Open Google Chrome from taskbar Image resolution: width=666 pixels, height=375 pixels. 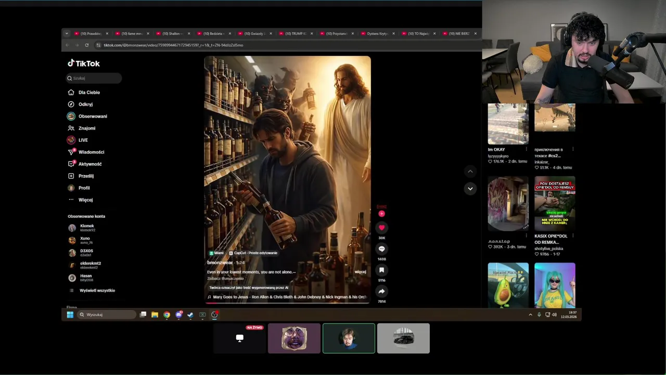click(166, 315)
